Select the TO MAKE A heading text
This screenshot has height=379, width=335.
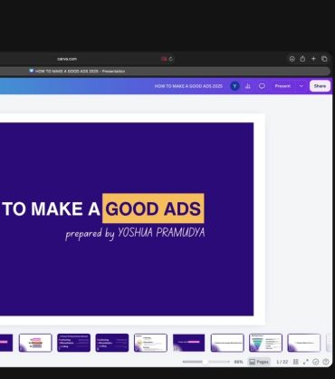[52, 209]
